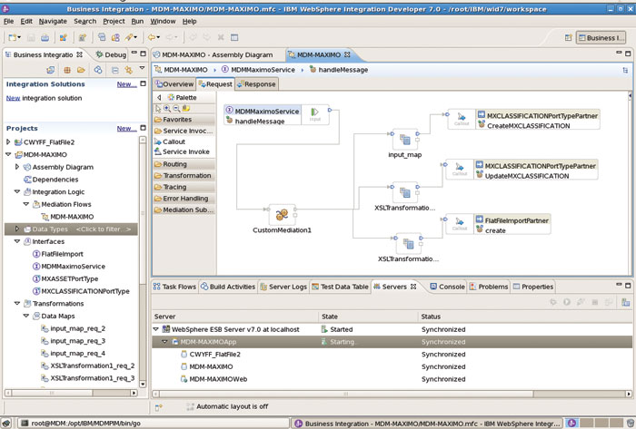This screenshot has height=429, width=636.
Task: Click the back arrow navigation icon
Action: 152,37
